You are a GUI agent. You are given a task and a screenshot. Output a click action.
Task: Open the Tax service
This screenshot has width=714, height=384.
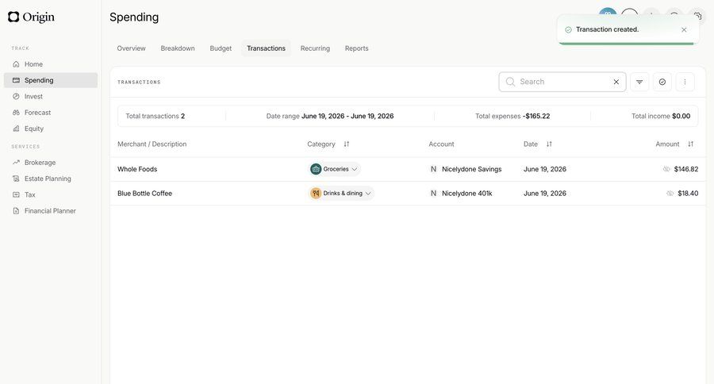coord(51,194)
